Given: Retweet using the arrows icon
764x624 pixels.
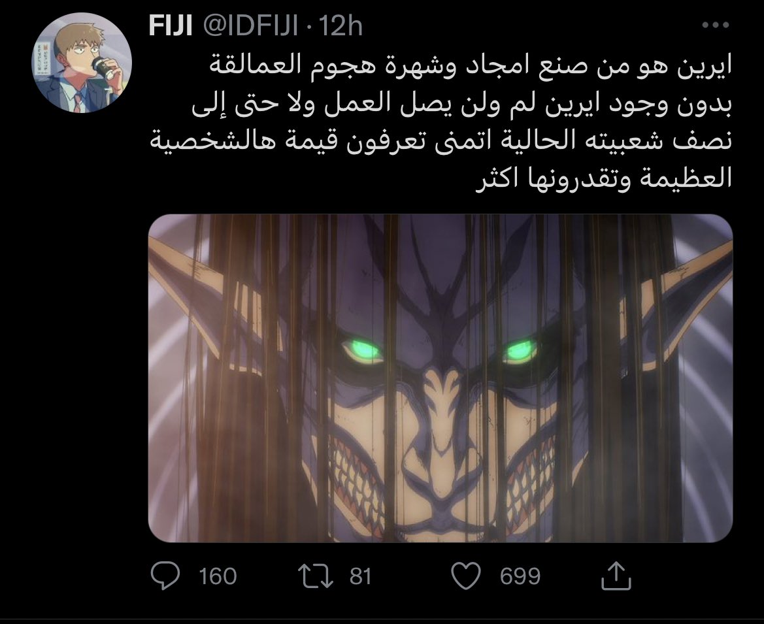Looking at the screenshot, I should tap(315, 576).
